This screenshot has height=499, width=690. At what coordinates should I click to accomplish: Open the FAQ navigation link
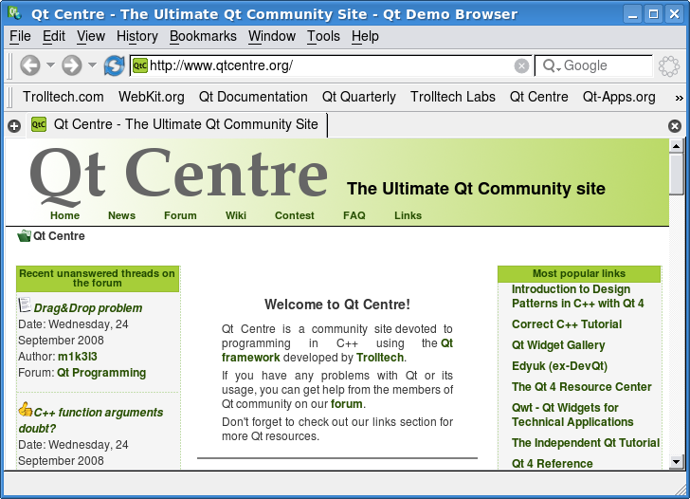pos(354,215)
